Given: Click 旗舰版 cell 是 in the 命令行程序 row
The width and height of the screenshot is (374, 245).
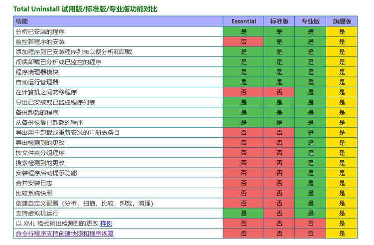Looking at the screenshot, I should click(x=342, y=234).
